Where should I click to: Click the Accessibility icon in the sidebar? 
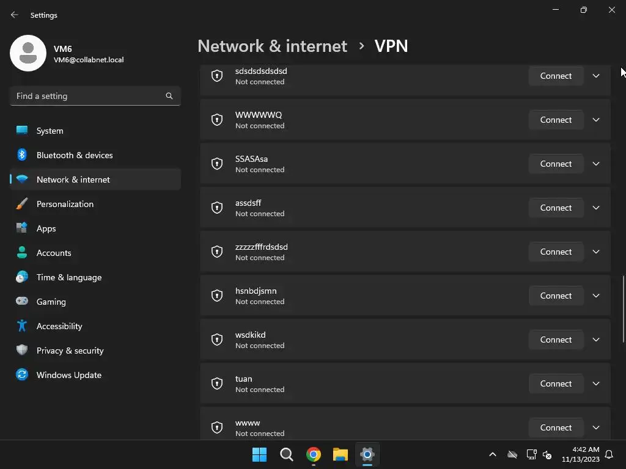click(22, 326)
